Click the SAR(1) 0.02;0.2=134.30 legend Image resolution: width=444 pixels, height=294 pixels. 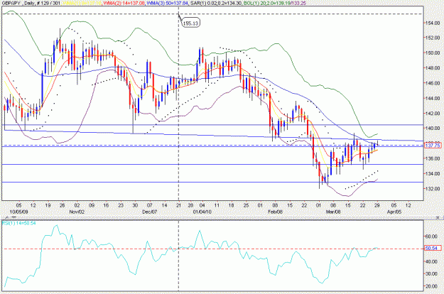[x=216, y=4]
